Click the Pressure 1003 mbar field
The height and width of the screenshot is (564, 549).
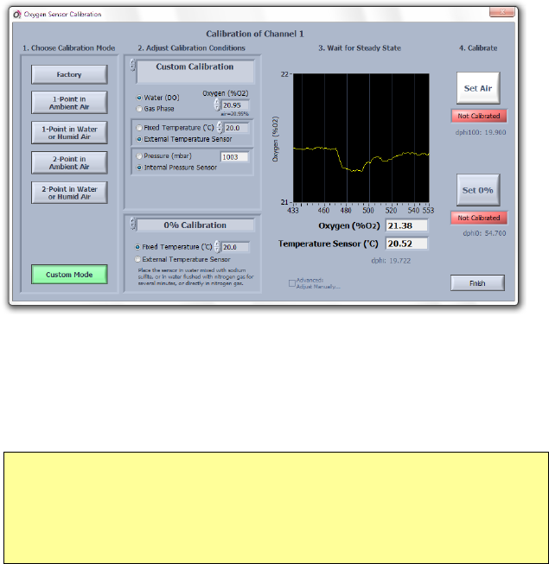(234, 157)
